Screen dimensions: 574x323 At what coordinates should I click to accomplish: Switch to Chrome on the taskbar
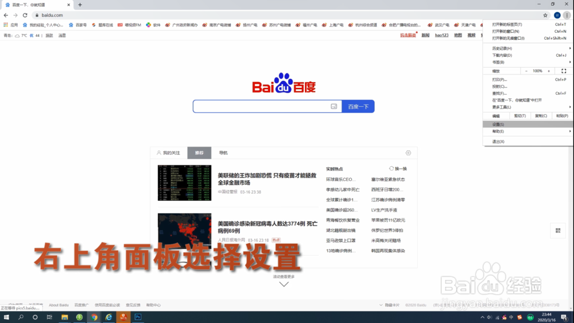click(x=94, y=317)
